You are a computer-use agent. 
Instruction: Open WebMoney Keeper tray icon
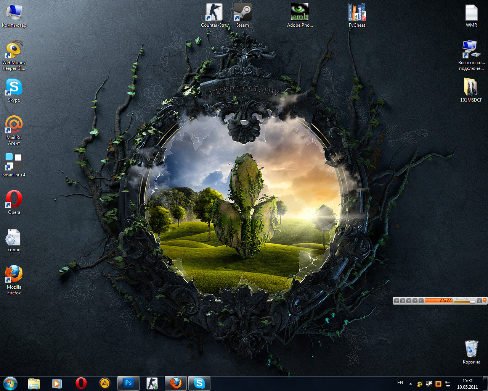click(420, 384)
